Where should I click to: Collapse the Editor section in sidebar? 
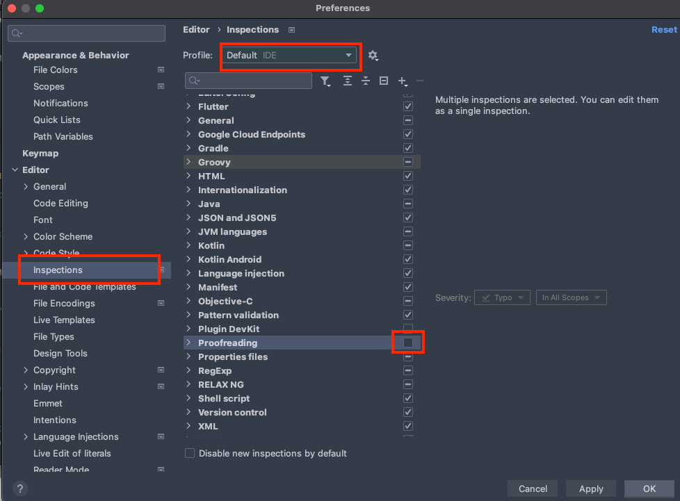tap(15, 170)
